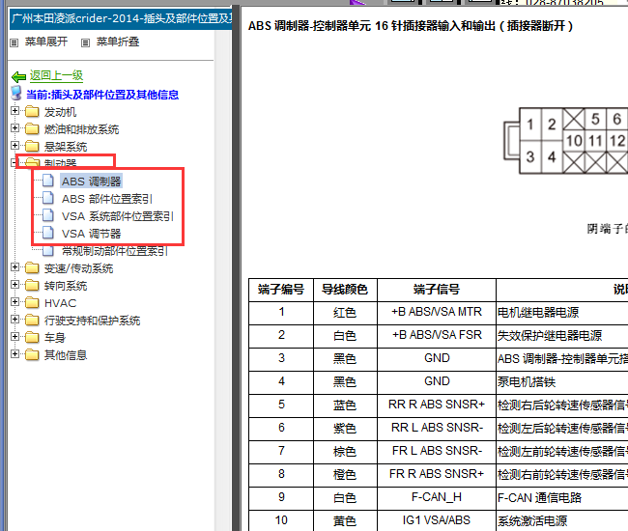Click the green back arrow icon
This screenshot has height=531, width=628.
(x=18, y=76)
